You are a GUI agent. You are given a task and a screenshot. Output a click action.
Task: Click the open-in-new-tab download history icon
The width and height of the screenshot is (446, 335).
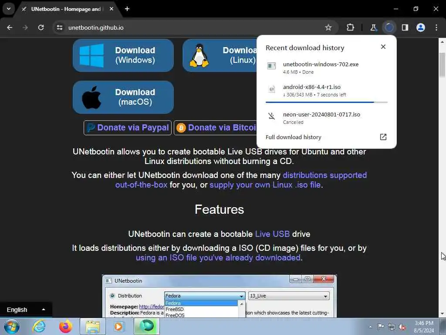click(383, 137)
